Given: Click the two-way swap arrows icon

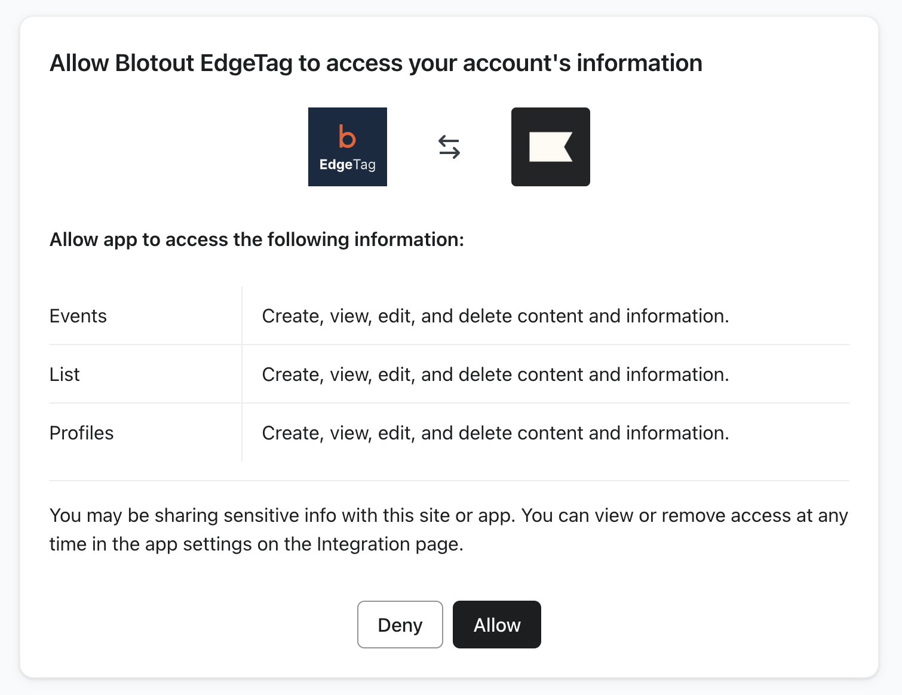Looking at the screenshot, I should click(449, 147).
